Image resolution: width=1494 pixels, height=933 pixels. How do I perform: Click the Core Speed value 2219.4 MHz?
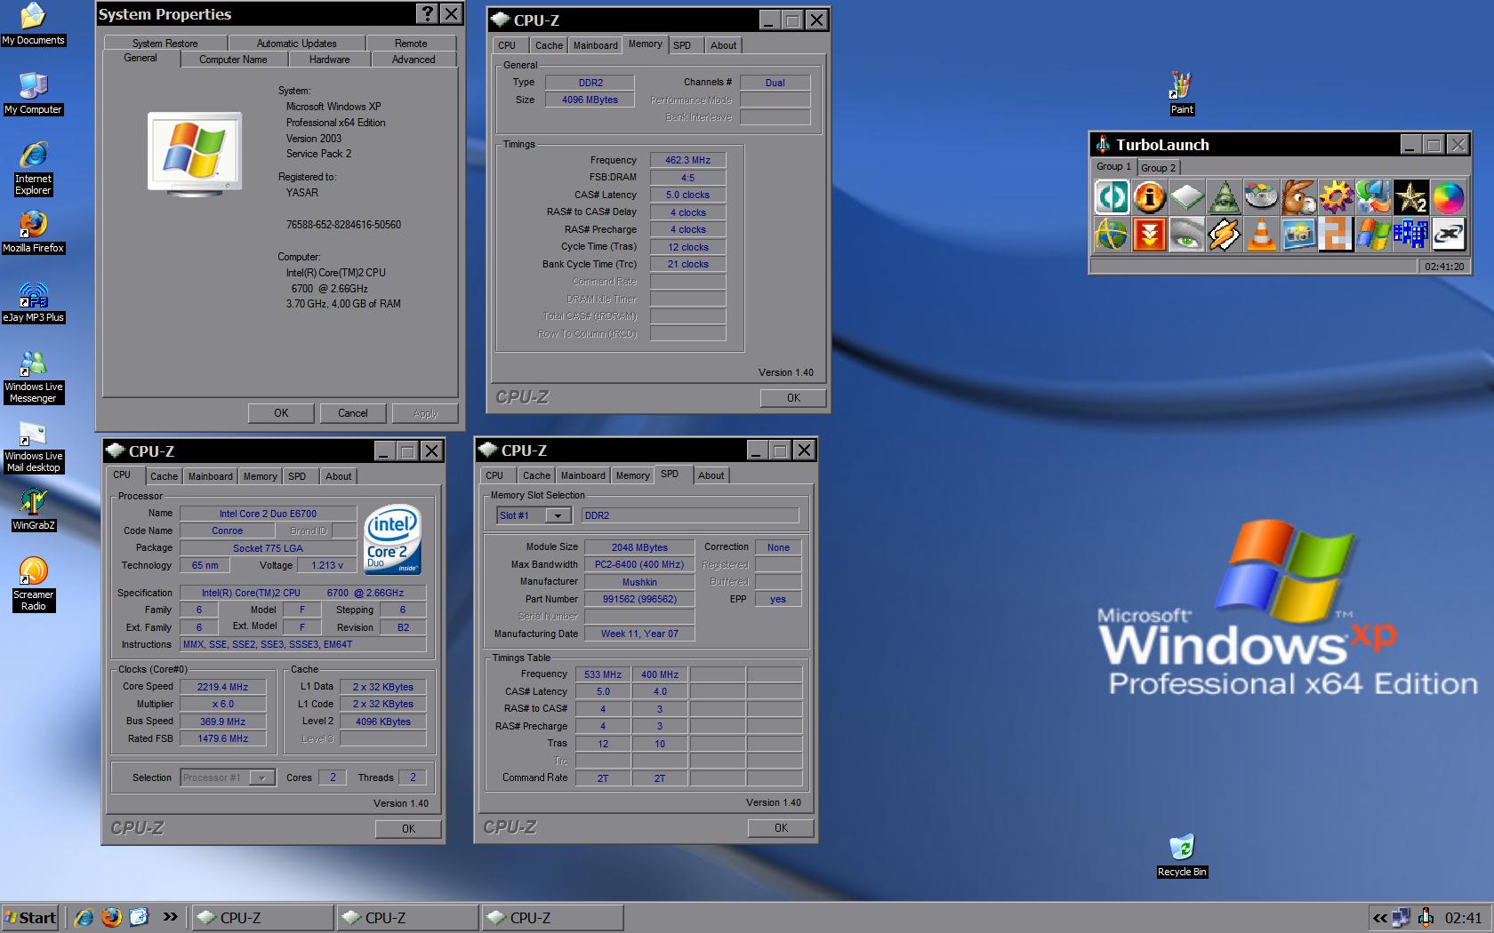coord(223,687)
